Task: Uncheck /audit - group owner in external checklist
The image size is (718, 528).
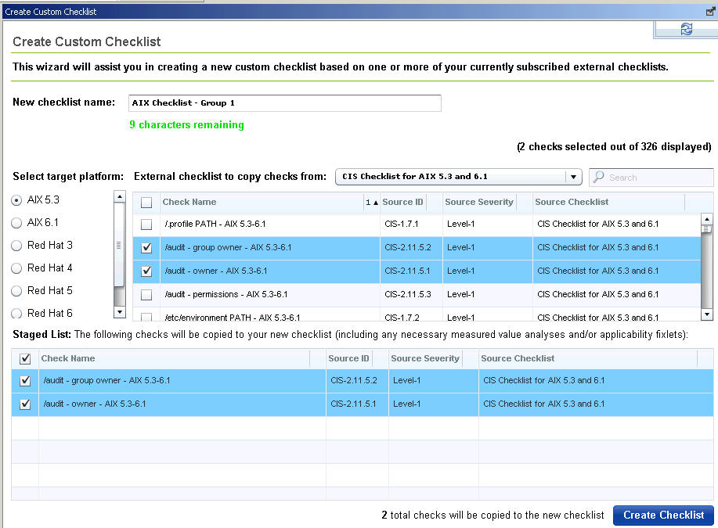Action: (x=146, y=247)
